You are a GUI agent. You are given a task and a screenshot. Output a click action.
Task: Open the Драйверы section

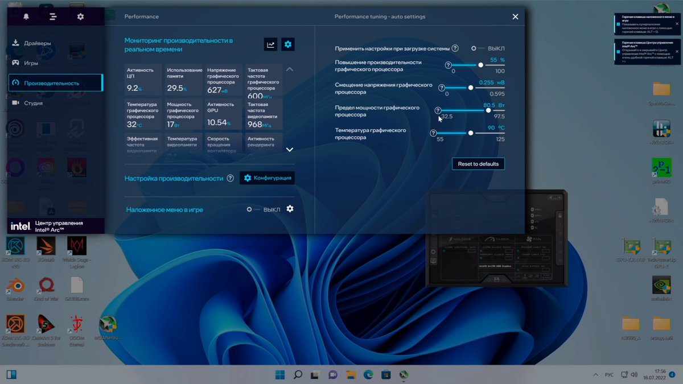pos(37,43)
